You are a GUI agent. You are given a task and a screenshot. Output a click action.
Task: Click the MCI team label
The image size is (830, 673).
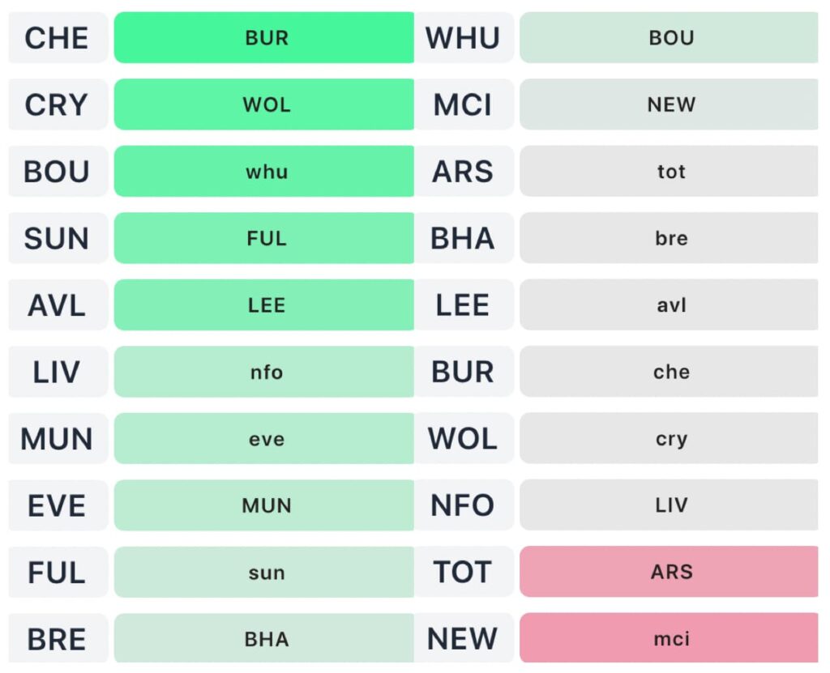pyautogui.click(x=463, y=105)
